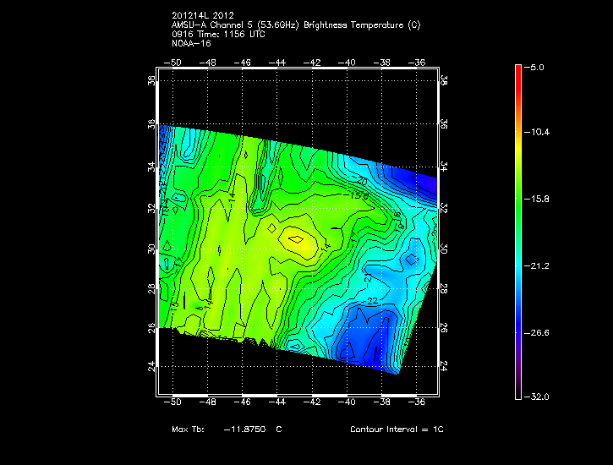Viewport: 613px width, 465px height.
Task: Click the 38 latitude tick on the left axis
Action: (151, 82)
